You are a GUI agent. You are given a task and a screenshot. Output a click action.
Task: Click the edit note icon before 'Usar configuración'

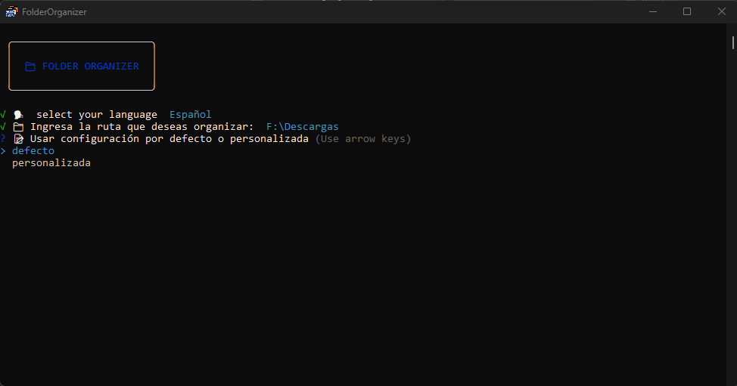18,139
